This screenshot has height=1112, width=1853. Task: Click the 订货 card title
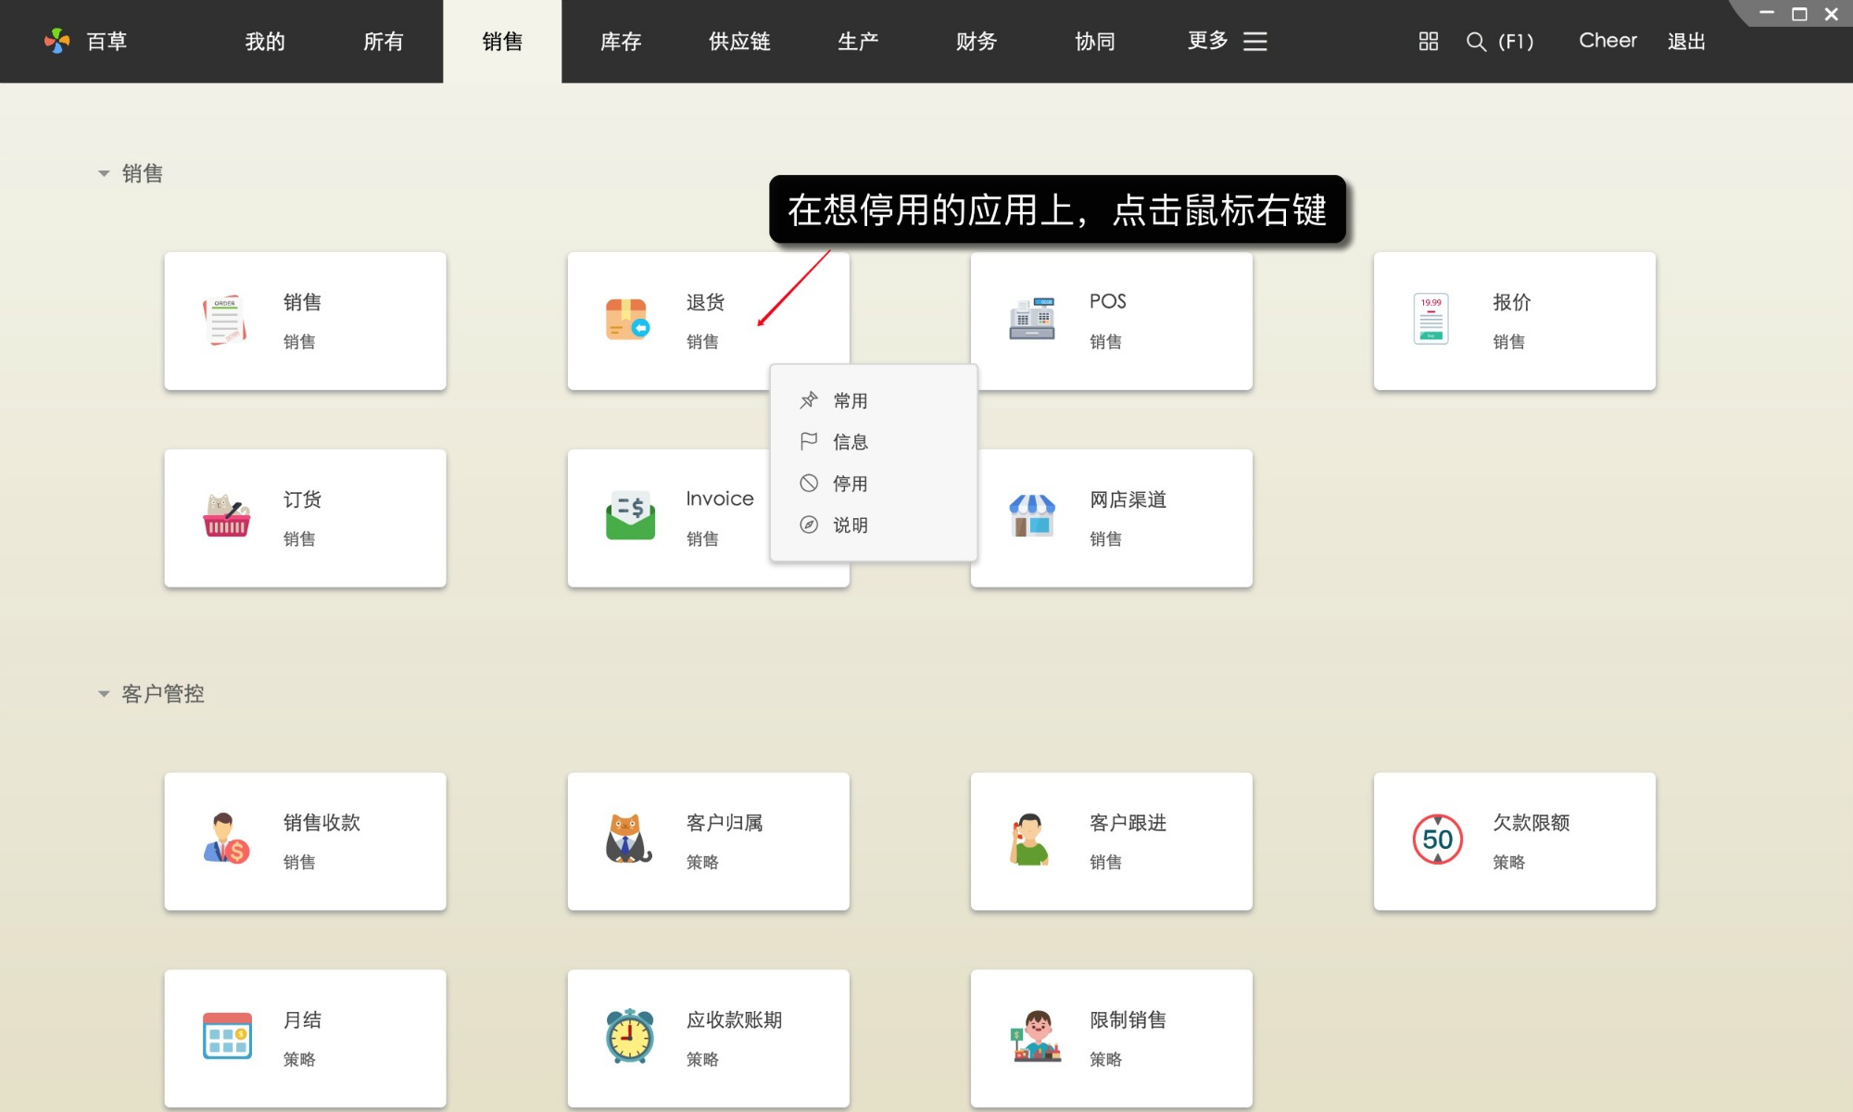tap(302, 499)
